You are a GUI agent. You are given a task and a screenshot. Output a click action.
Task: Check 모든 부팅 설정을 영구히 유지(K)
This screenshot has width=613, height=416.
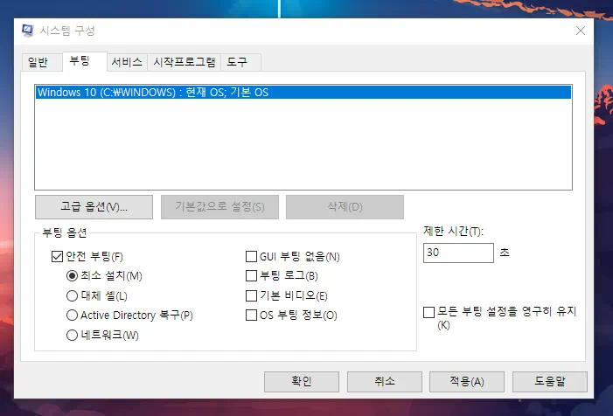click(428, 312)
